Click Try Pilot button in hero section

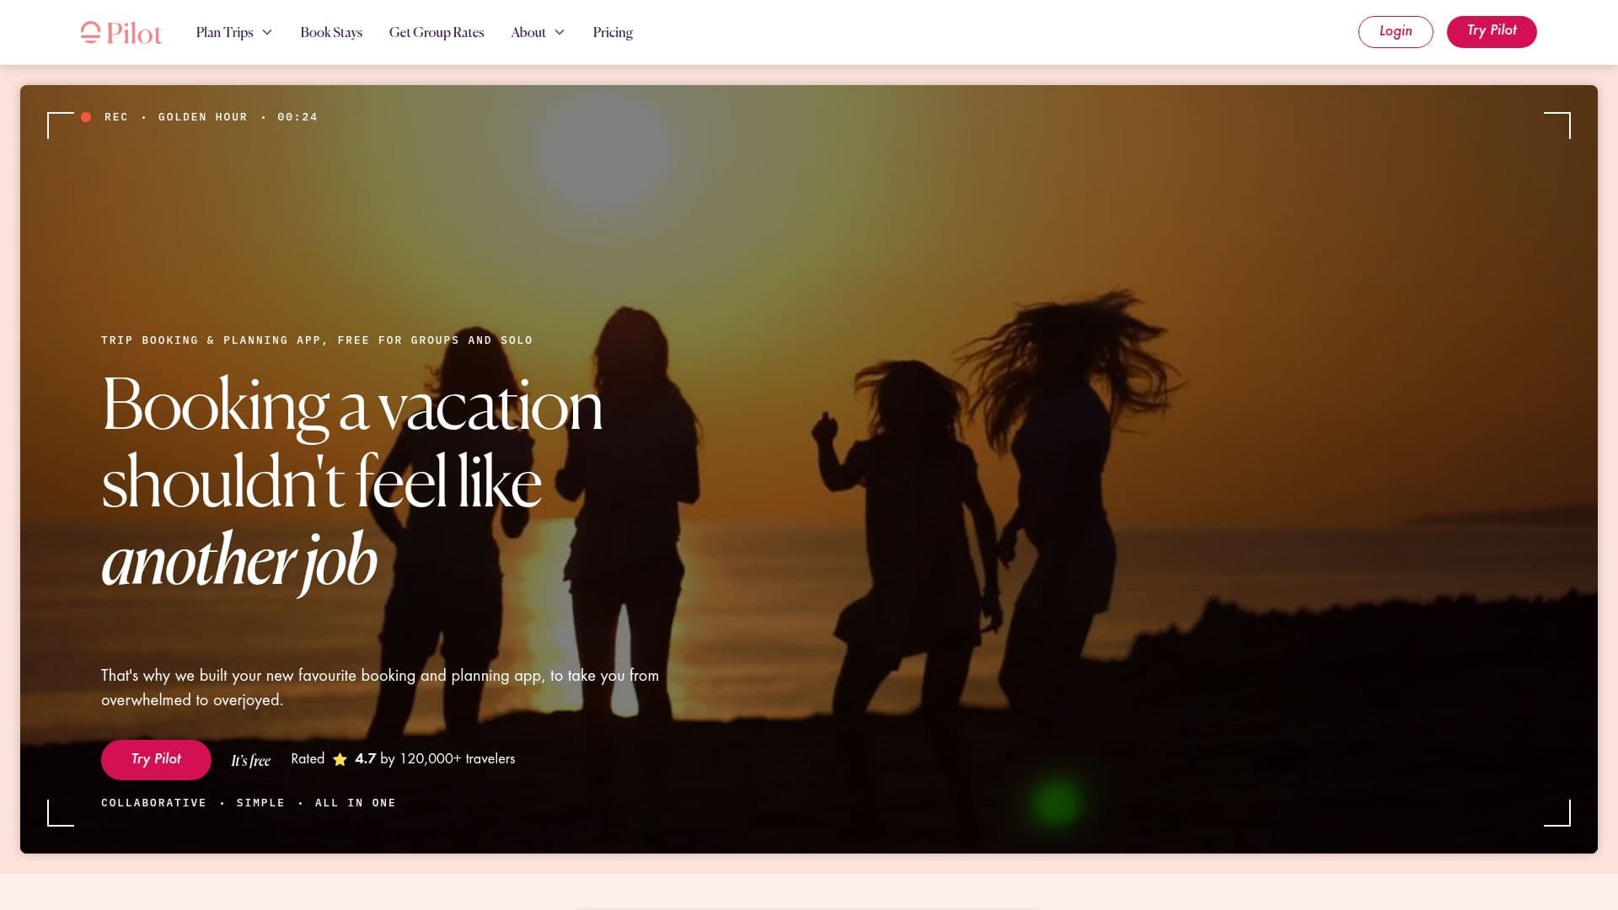pyautogui.click(x=156, y=759)
